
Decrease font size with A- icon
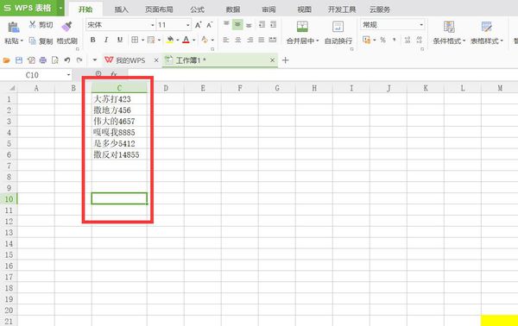coord(210,25)
